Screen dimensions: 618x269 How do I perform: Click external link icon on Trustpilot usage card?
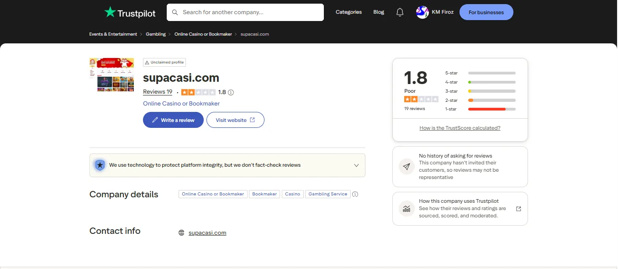tap(518, 209)
